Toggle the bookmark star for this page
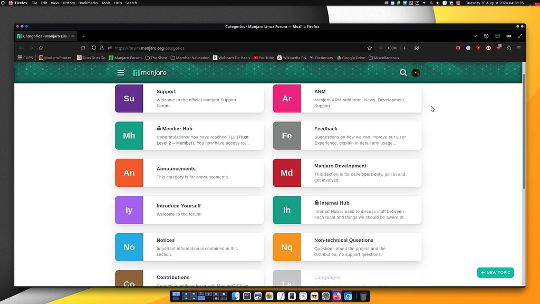Screen dimensions: 540x304 369,47
